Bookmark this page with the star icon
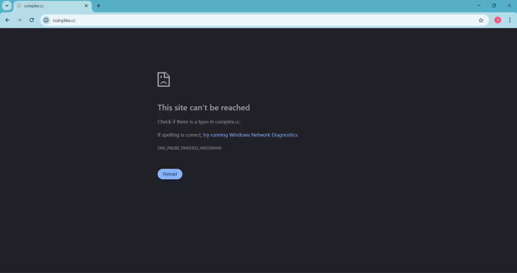Image resolution: width=517 pixels, height=273 pixels. 481,20
